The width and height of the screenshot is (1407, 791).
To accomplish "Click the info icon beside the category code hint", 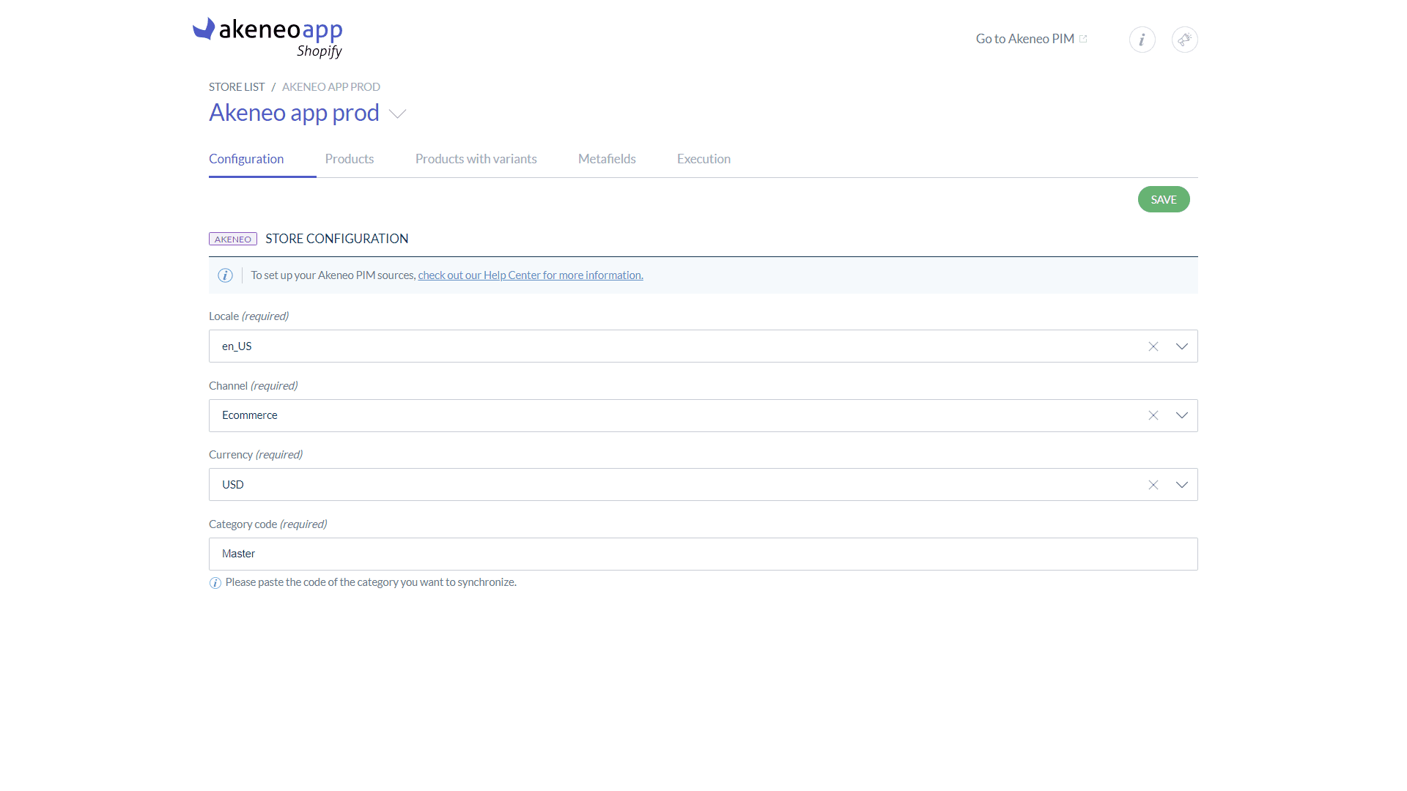I will (x=215, y=583).
